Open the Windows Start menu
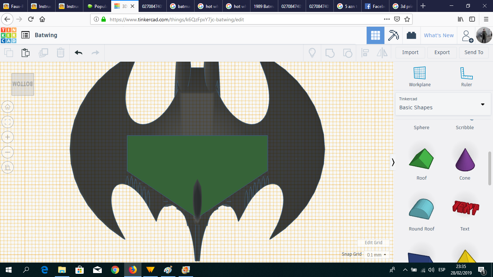Screen dimensions: 493x277 point(9,270)
